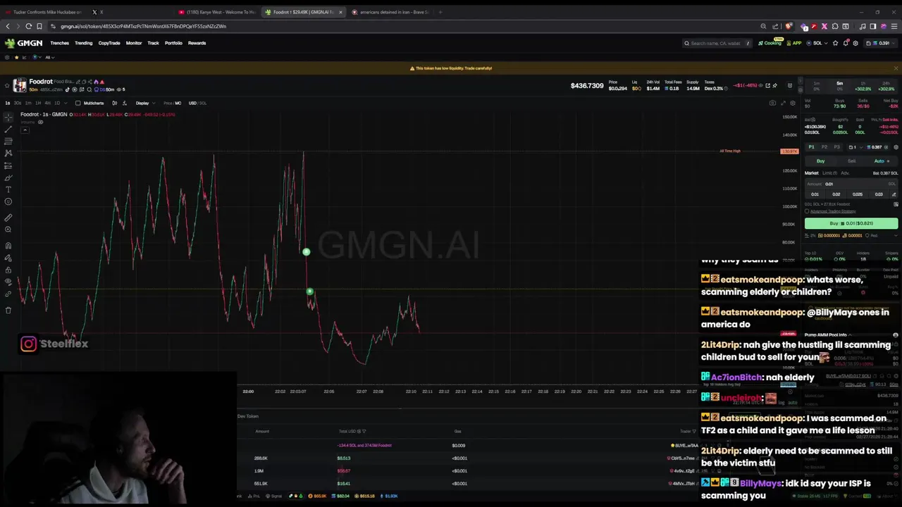Click the token search field
Screen dimensions: 902x507
[x=717, y=43]
